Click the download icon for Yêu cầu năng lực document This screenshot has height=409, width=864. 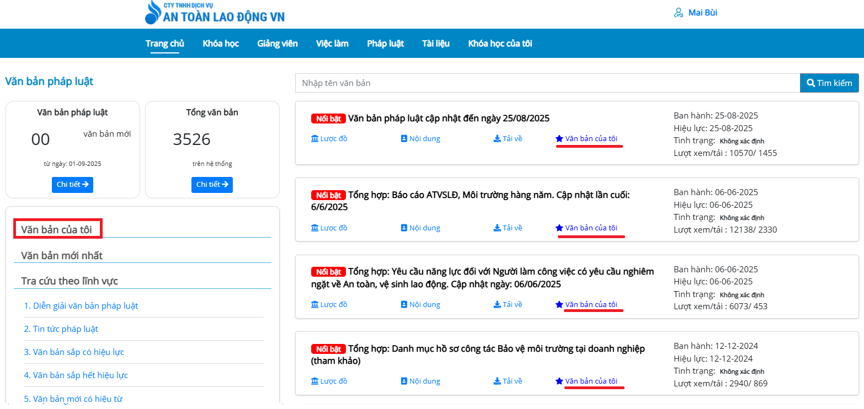pos(497,305)
